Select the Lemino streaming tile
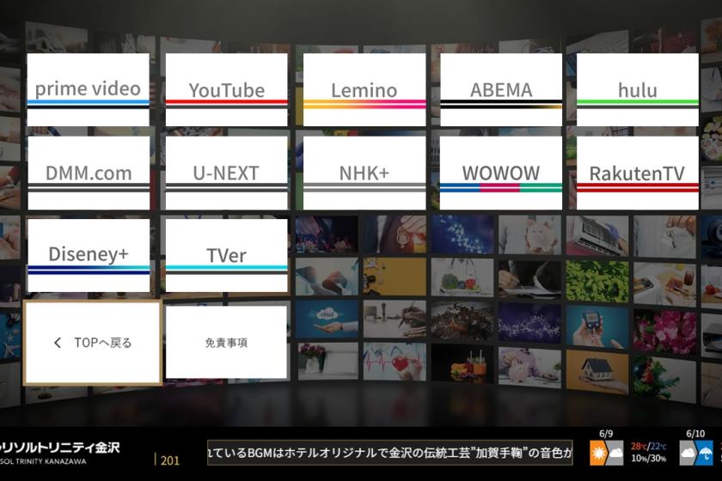 point(364,89)
